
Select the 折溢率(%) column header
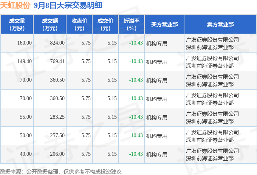click(132, 25)
